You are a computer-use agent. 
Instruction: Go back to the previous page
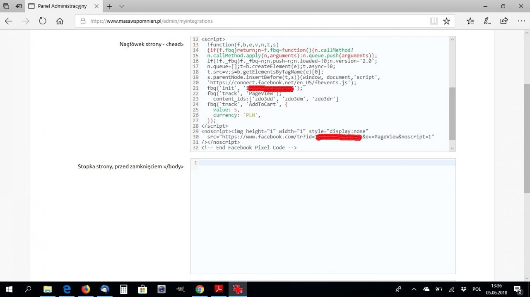pyautogui.click(x=8, y=21)
